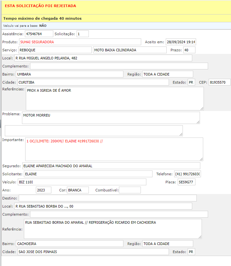Focus the Referências text area about IGREJA

pos(114,98)
